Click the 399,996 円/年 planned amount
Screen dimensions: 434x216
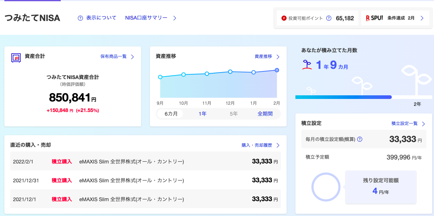click(404, 157)
